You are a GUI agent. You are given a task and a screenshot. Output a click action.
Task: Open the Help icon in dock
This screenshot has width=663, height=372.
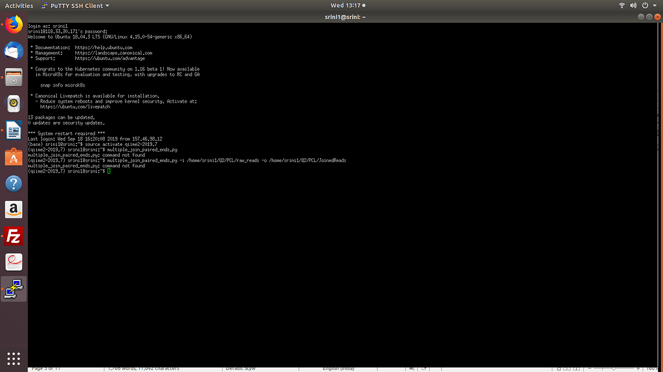14,183
